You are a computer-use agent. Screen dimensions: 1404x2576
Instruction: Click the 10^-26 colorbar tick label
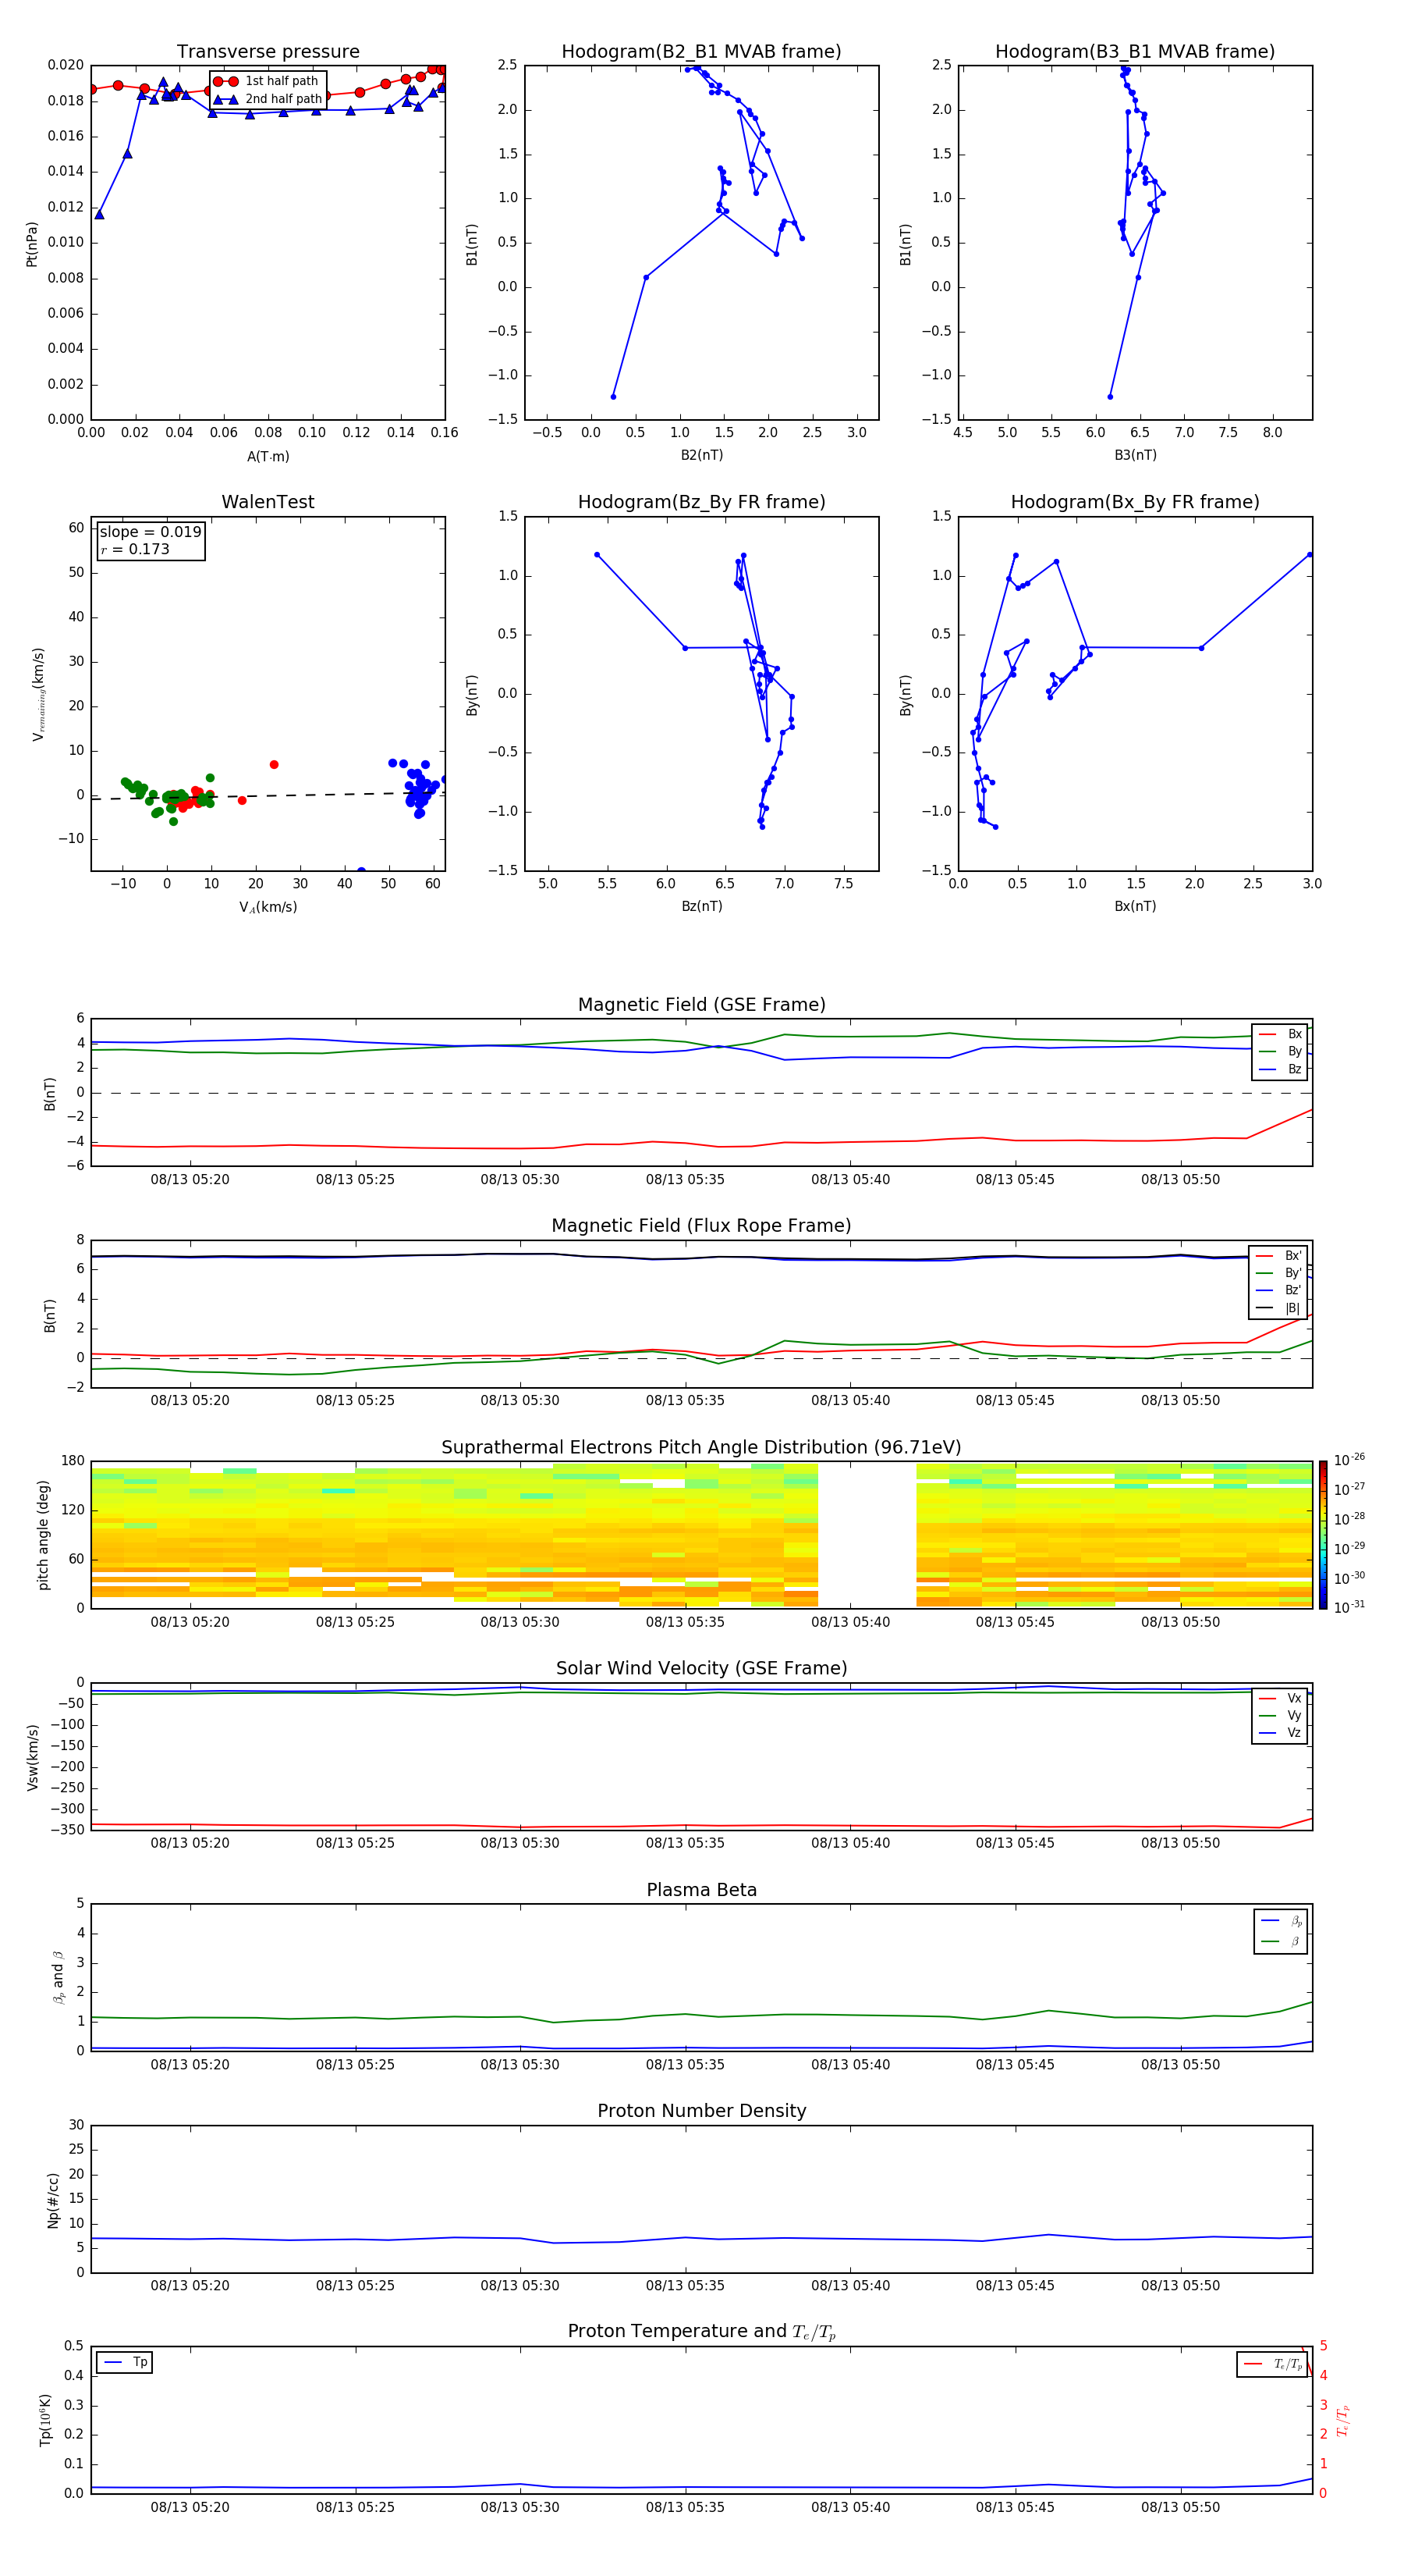(1349, 1460)
